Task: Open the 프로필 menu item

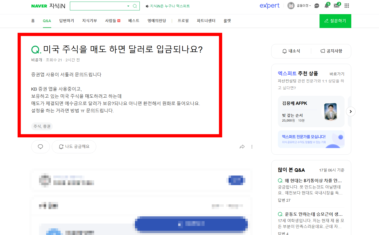Action: 183,21
